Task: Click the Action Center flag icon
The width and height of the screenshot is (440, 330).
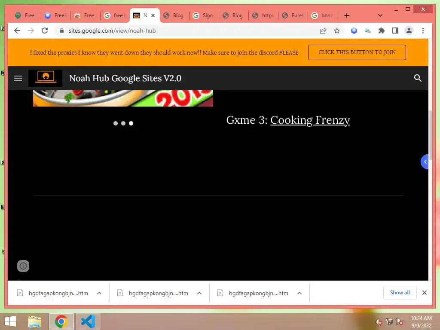Action: tap(400, 322)
